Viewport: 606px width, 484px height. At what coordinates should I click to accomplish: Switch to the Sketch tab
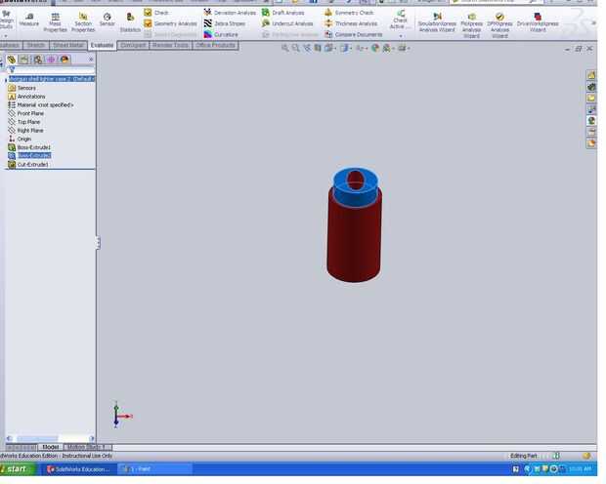tap(36, 45)
